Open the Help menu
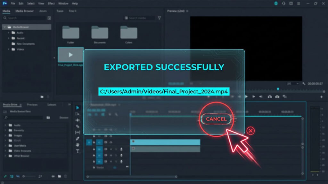The height and width of the screenshot is (184, 328). coord(75,4)
